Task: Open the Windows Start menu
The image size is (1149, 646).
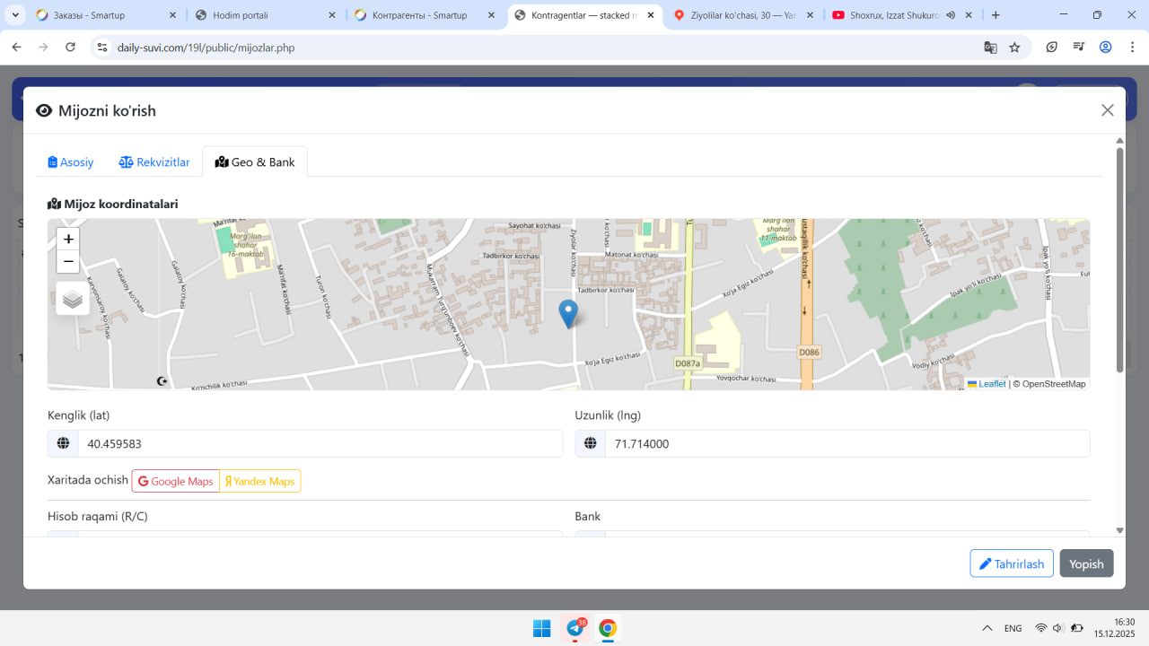Action: pyautogui.click(x=542, y=628)
